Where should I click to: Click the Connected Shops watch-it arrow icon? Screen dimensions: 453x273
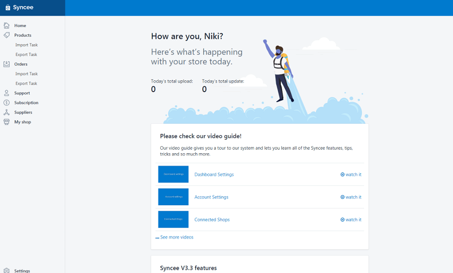[x=343, y=219]
